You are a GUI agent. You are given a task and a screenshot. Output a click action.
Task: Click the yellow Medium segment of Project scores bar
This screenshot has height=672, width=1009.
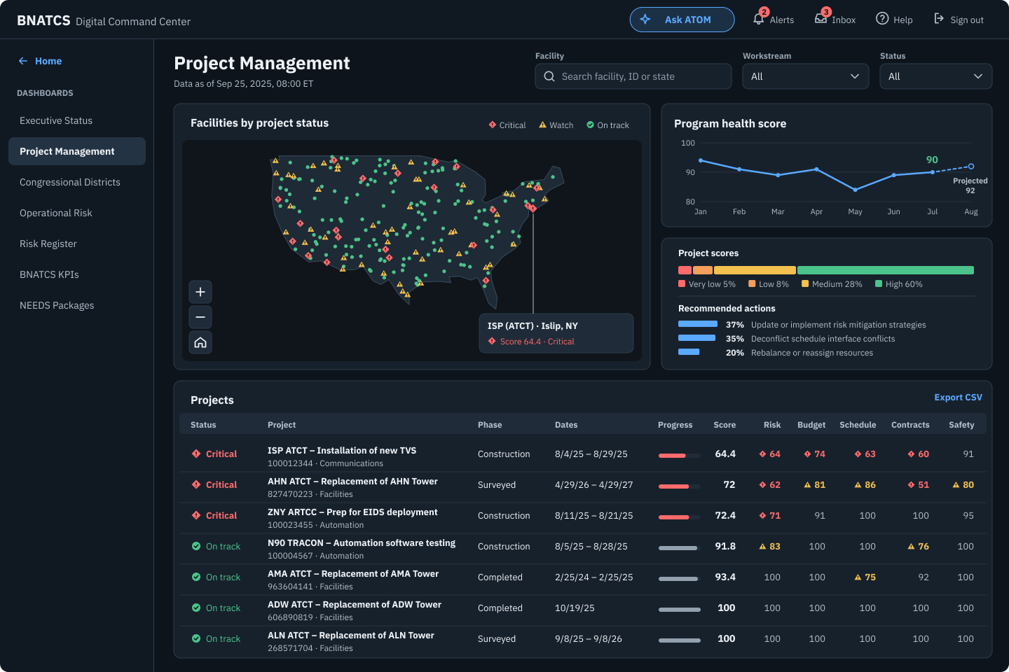click(755, 270)
